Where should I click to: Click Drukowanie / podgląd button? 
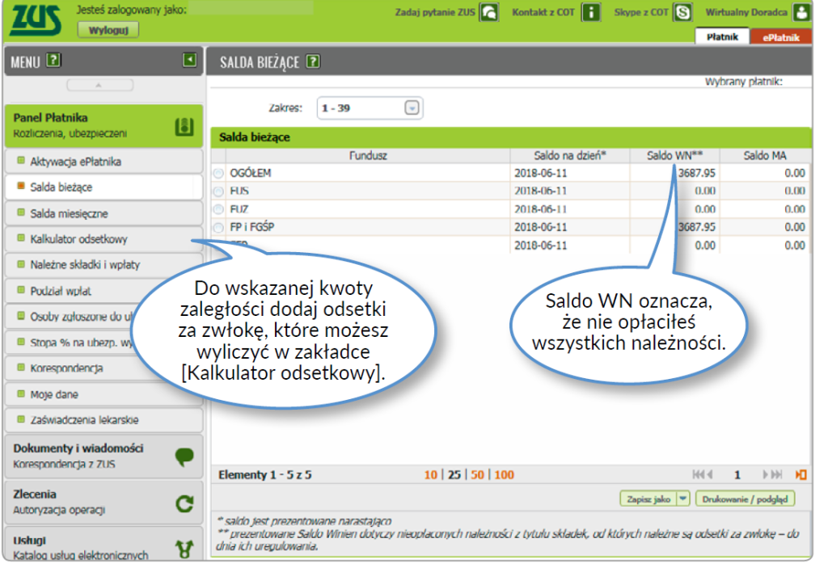pyautogui.click(x=745, y=499)
